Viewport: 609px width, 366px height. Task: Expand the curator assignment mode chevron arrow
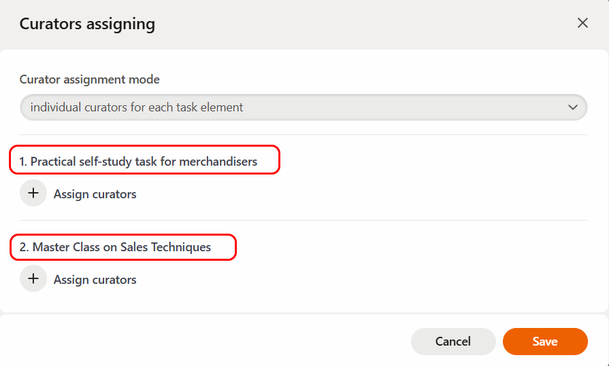coord(573,107)
